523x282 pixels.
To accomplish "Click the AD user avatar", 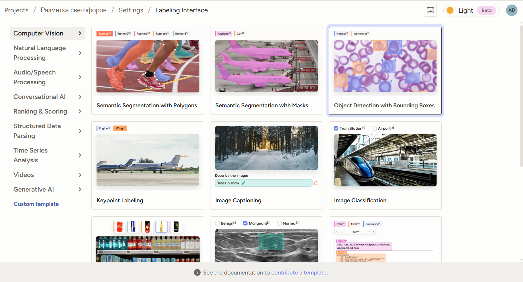I will click(x=512, y=10).
